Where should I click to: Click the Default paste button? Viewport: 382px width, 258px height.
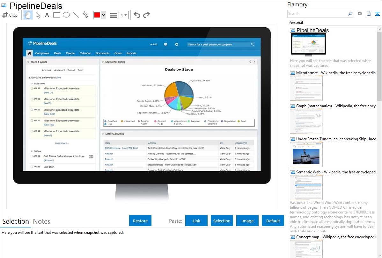point(273,221)
